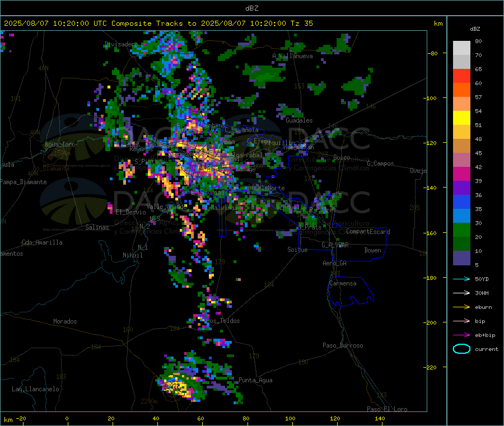Click the 'Punta_Agua' place label
The height and width of the screenshot is (426, 504).
coord(255,380)
